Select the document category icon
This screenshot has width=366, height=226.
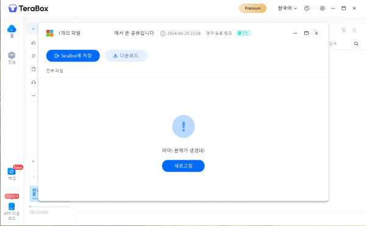(x=34, y=69)
